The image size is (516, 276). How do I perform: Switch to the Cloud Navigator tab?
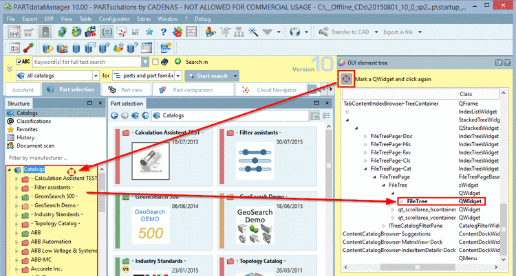270,90
